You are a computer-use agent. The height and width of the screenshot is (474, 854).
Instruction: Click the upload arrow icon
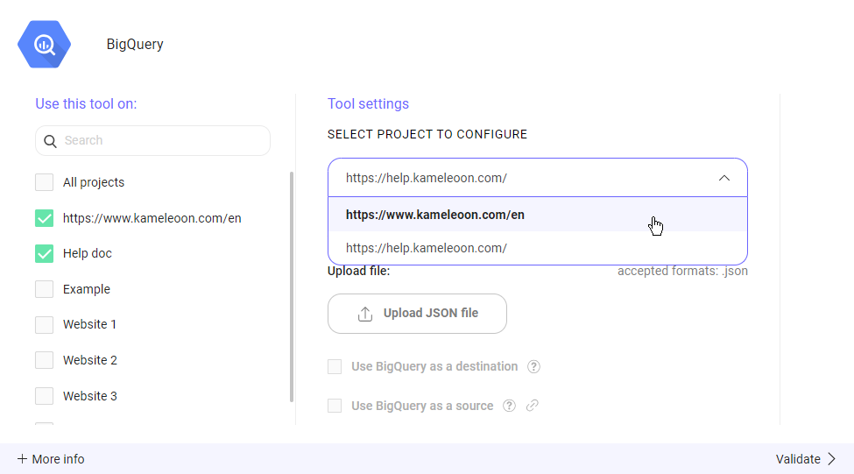[x=365, y=314]
